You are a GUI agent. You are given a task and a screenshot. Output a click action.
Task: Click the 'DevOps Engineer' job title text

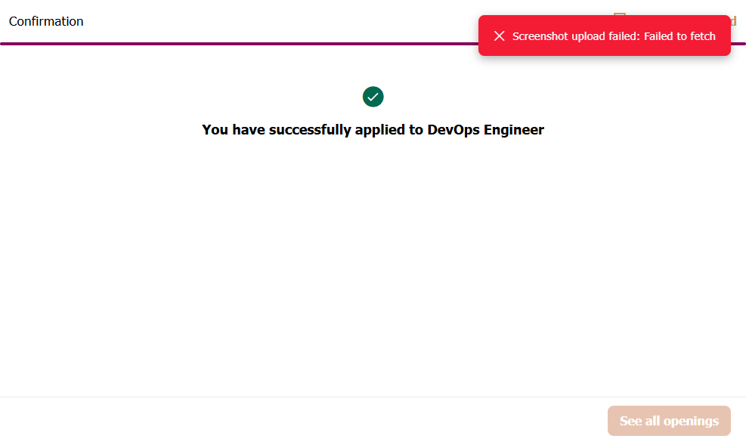tap(485, 129)
